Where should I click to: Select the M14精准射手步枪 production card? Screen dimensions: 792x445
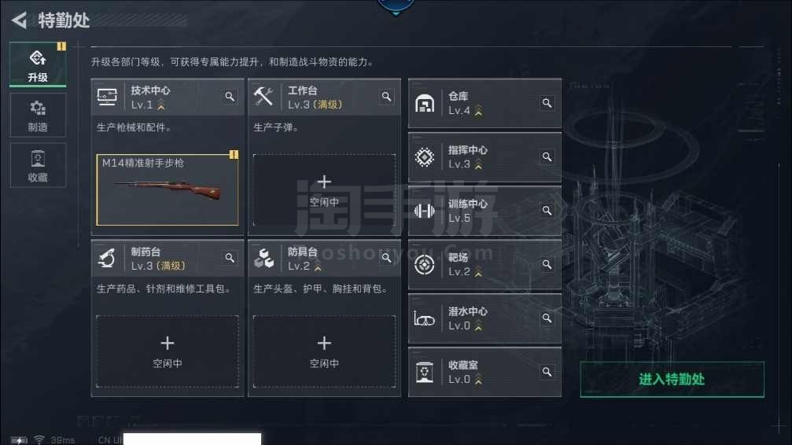[168, 190]
